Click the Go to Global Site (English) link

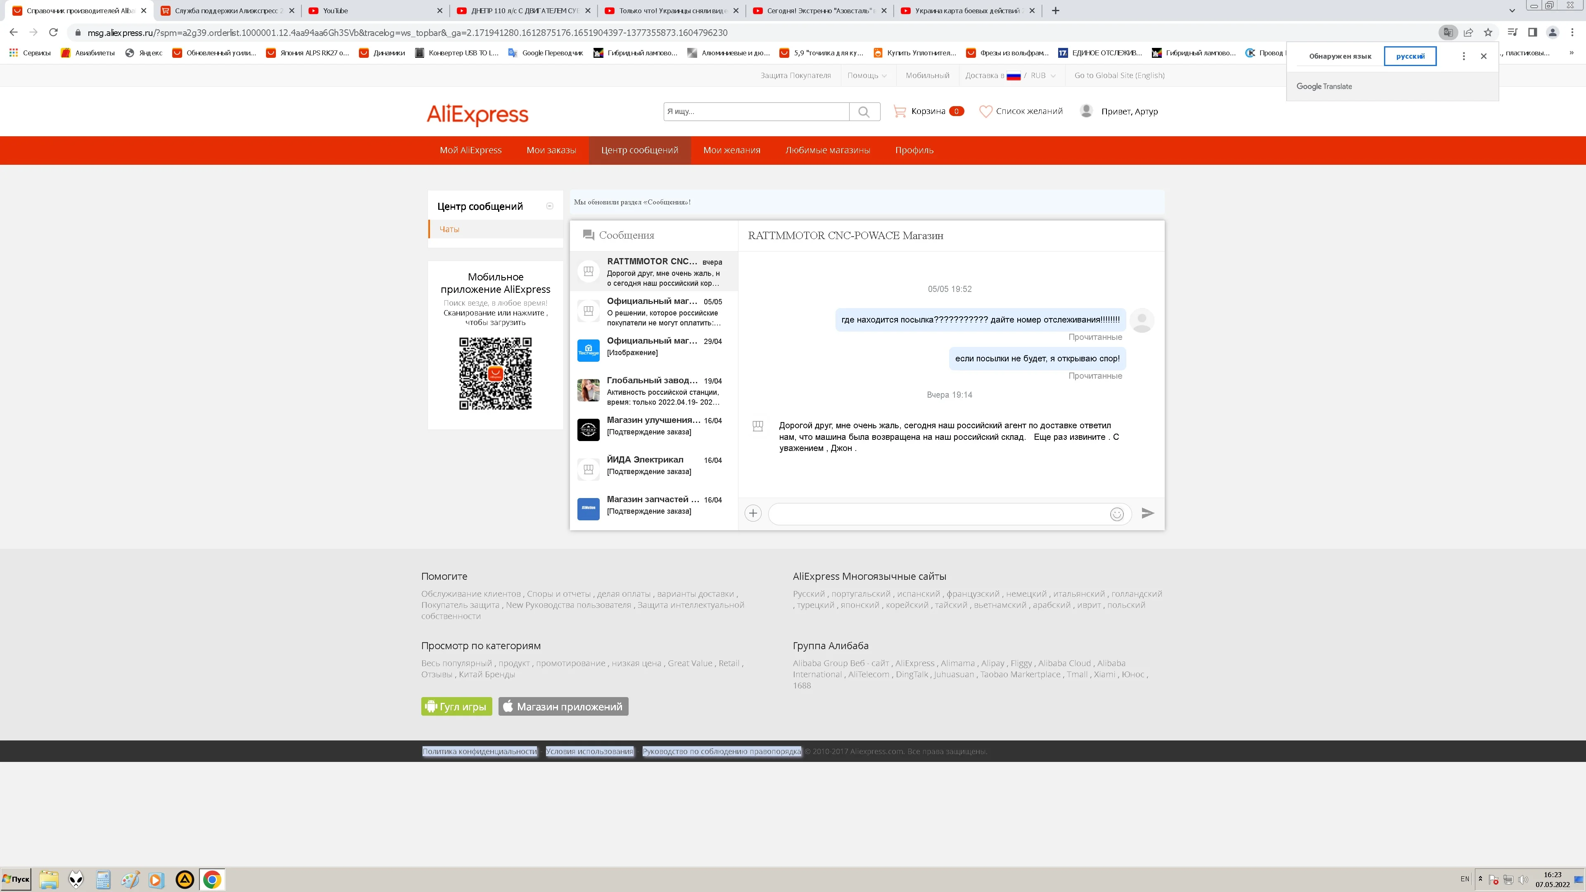coord(1119,76)
